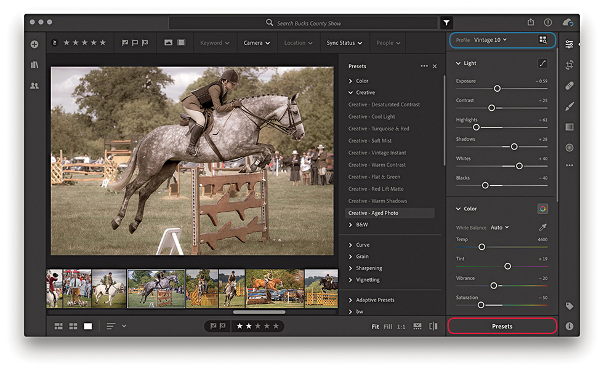
Task: Switch to single photo detail view
Action: [x=87, y=326]
